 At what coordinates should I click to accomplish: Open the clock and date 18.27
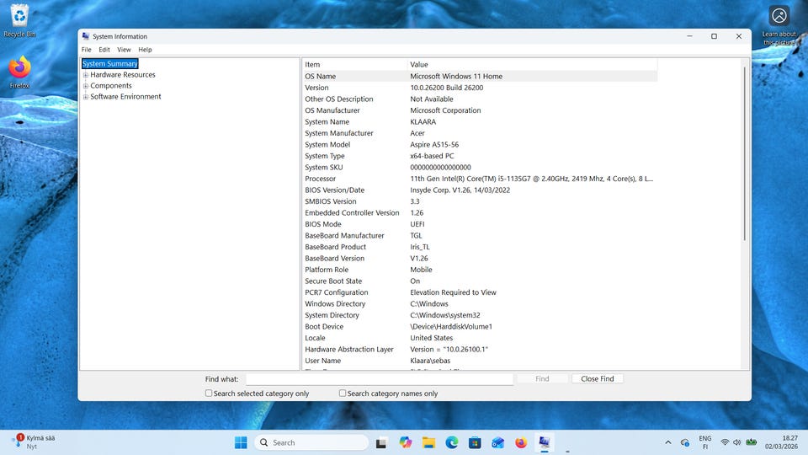(781, 442)
